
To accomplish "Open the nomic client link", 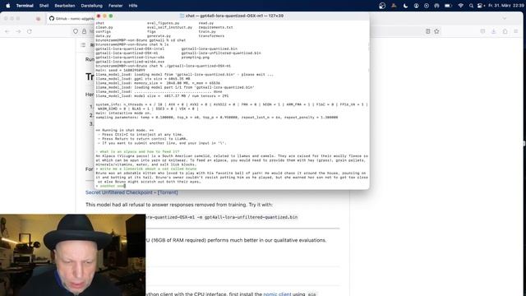I will pos(277,294).
